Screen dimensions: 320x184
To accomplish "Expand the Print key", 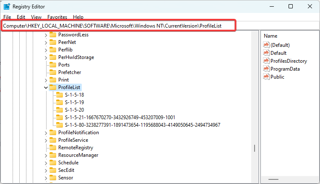I will pos(46,80).
